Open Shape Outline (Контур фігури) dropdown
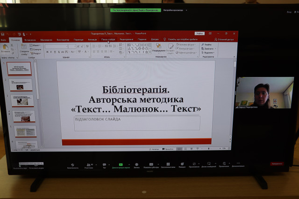The width and height of the screenshot is (299, 199). 185,49
